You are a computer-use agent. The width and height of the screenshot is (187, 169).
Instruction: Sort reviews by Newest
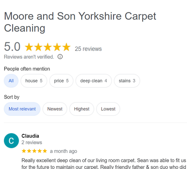click(55, 109)
